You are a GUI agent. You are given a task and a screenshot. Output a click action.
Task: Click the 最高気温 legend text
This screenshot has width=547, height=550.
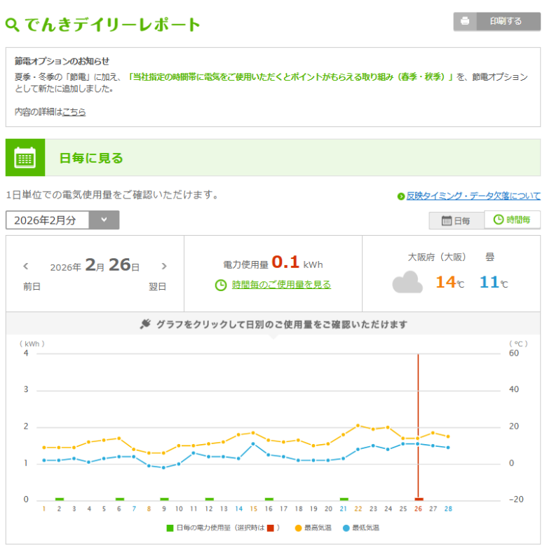pos(318,528)
